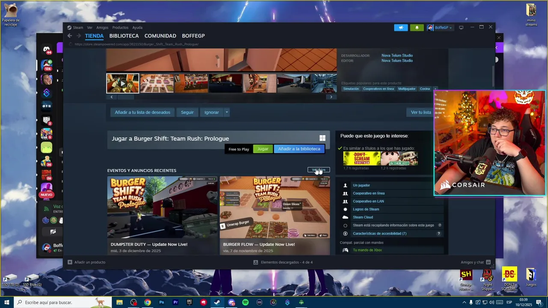Viewport: 548px width, 308px height.
Task: Click the BoffeGP profile avatar in Steam
Action: pos(430,28)
